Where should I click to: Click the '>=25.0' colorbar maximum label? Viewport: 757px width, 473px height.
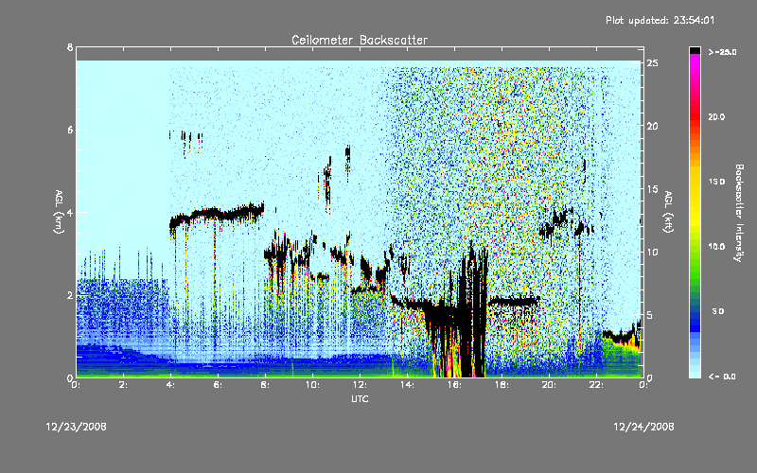[722, 52]
